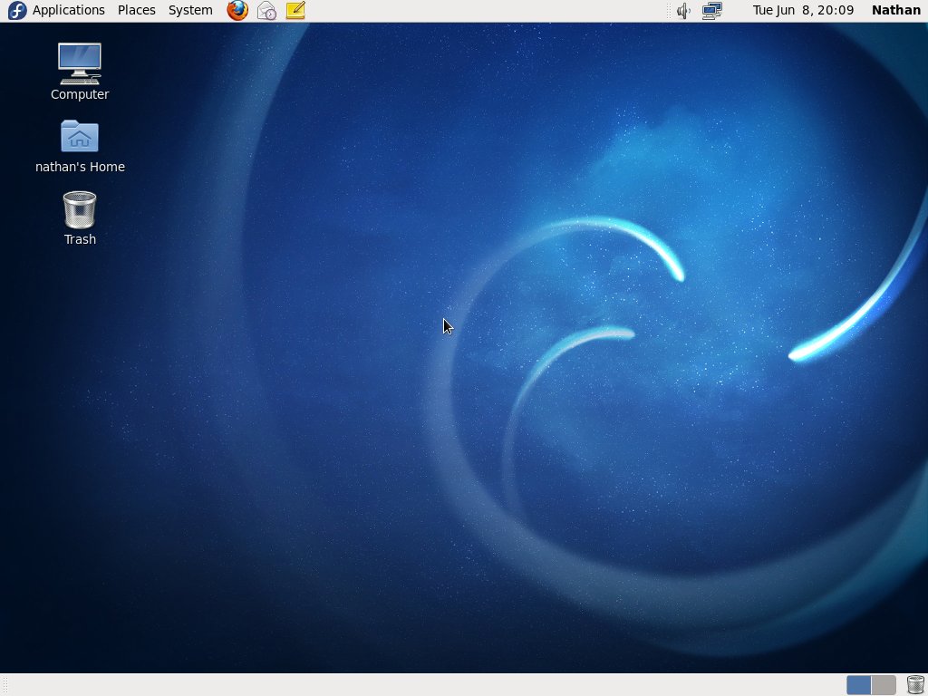Click the "Computer" label under the monitor icon
Screen dimensions: 928x696
[x=80, y=94]
